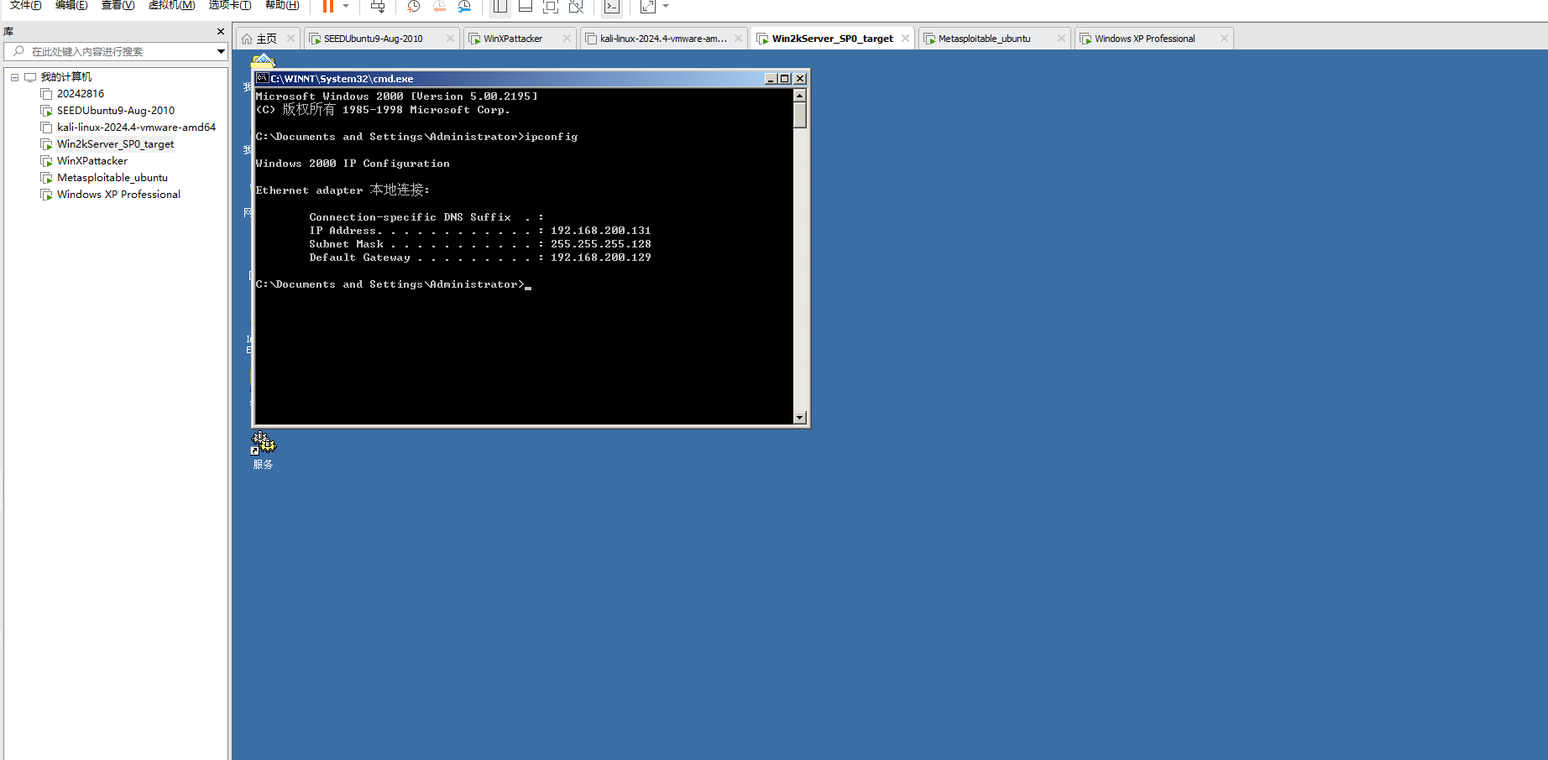Close the SEEDUbuntu9-Aug-2010 tab
Screen dimensions: 1548x760
click(x=450, y=39)
